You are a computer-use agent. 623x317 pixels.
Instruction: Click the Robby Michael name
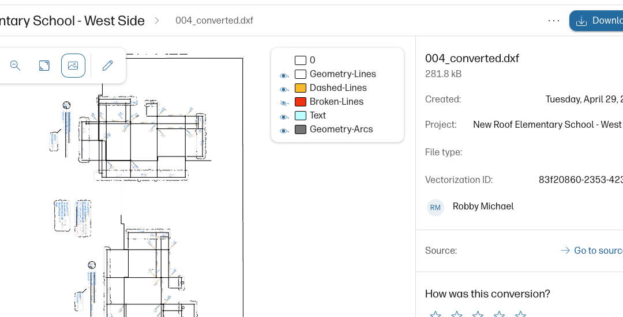coord(483,207)
